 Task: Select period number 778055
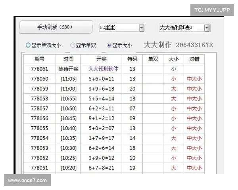point(39,128)
